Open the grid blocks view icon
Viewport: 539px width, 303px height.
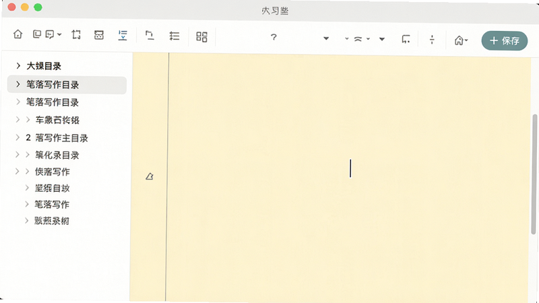pyautogui.click(x=201, y=37)
